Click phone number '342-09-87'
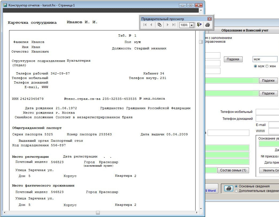Viewport: 279px width, 217px height. 60,73
